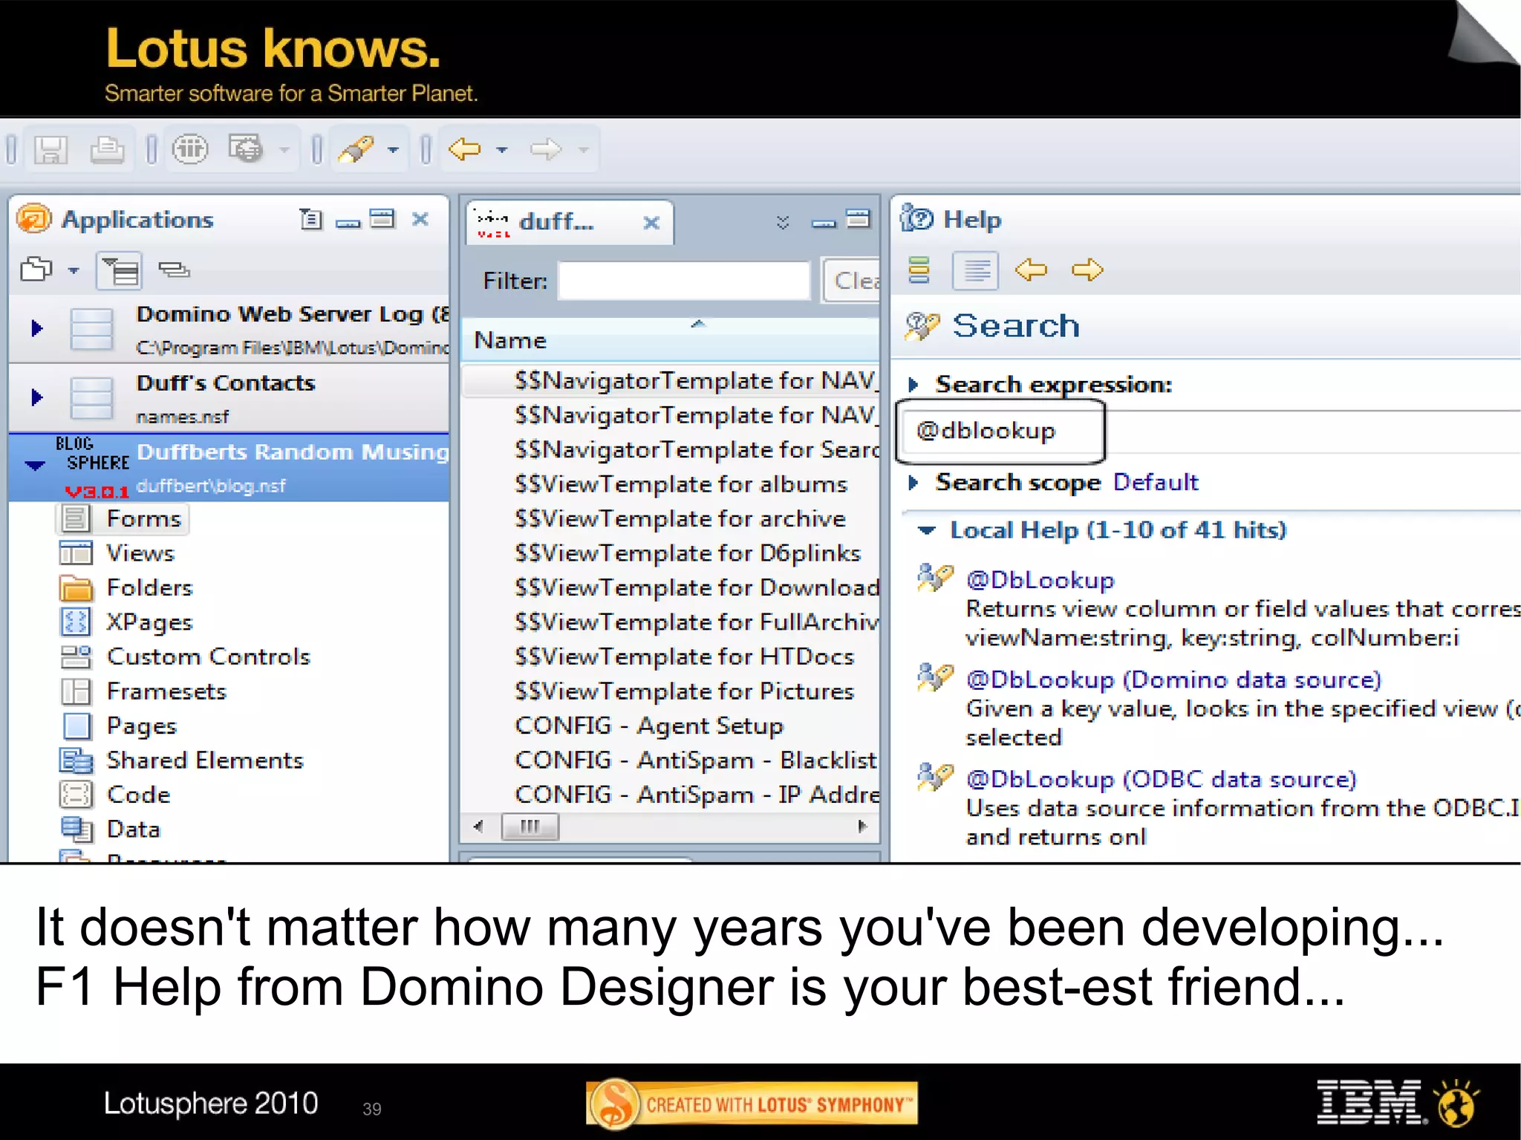The width and height of the screenshot is (1521, 1140).
Task: Close the duff... editor tab
Action: tap(651, 222)
